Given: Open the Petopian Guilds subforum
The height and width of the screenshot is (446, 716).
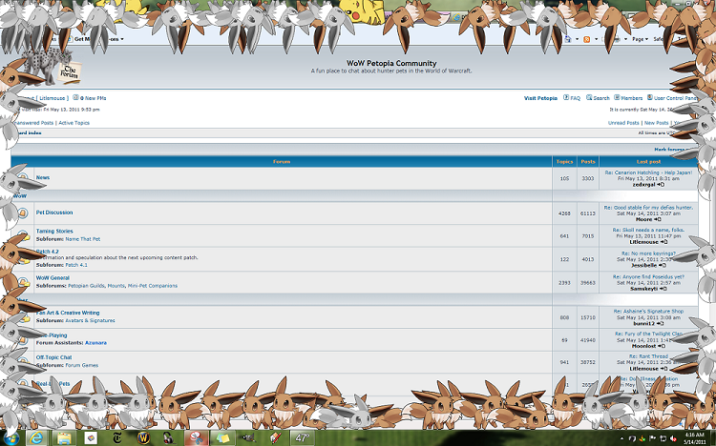Looking at the screenshot, I should 87,286.
